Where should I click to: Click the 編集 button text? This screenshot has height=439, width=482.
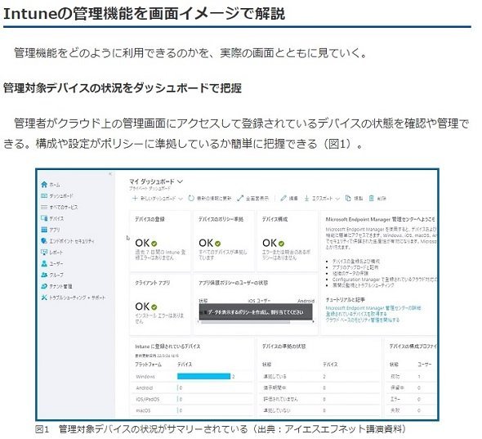tap(293, 199)
